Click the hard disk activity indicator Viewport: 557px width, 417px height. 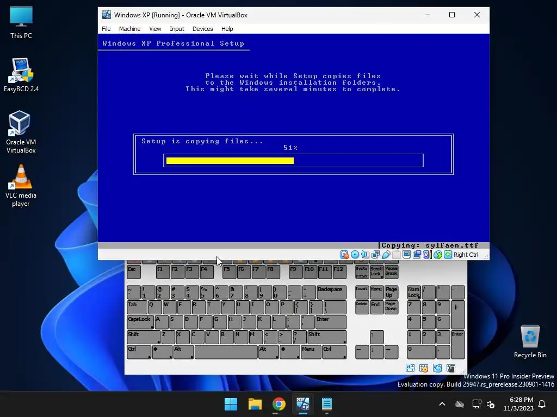344,255
